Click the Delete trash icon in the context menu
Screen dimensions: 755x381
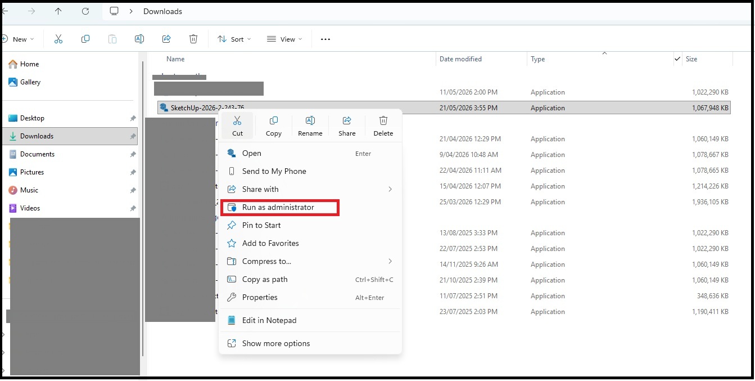(x=383, y=120)
